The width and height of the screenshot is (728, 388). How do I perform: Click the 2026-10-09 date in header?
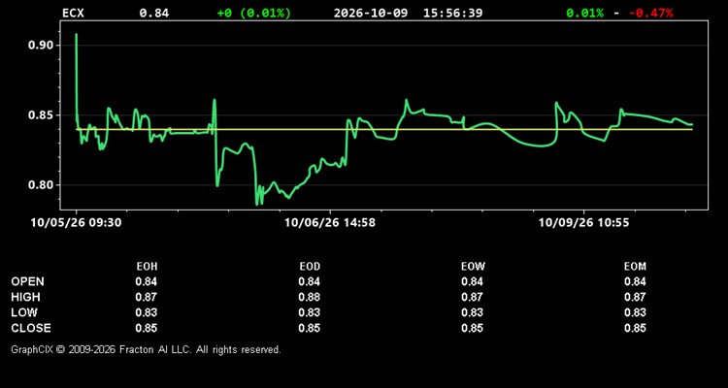[x=371, y=13]
